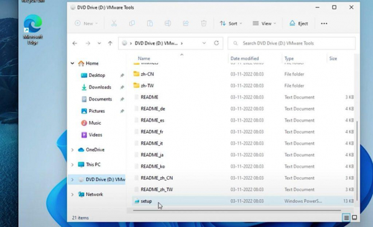Click the DVD Drive breadcrumb in address bar
Screen dimensions: 373x227
tap(156, 43)
